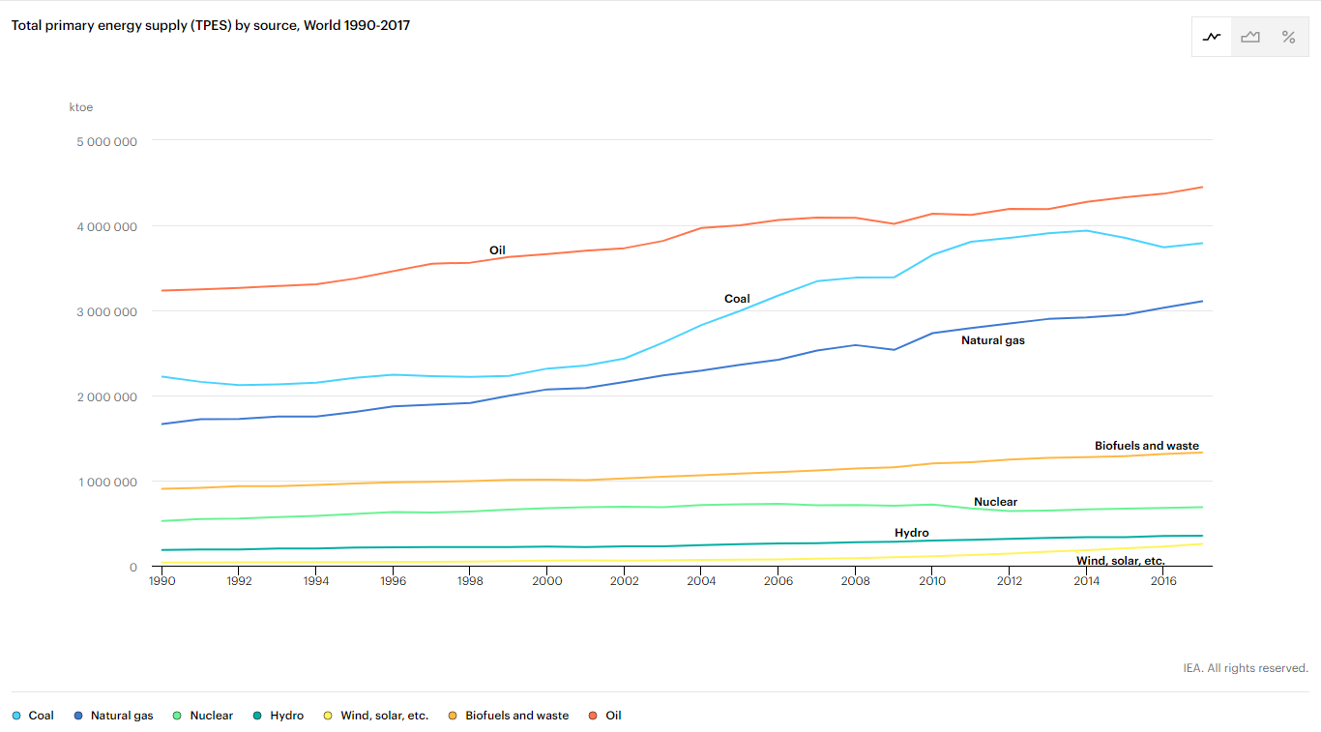This screenshot has width=1321, height=732.
Task: Click the Nuclear label above green line
Action: (995, 502)
